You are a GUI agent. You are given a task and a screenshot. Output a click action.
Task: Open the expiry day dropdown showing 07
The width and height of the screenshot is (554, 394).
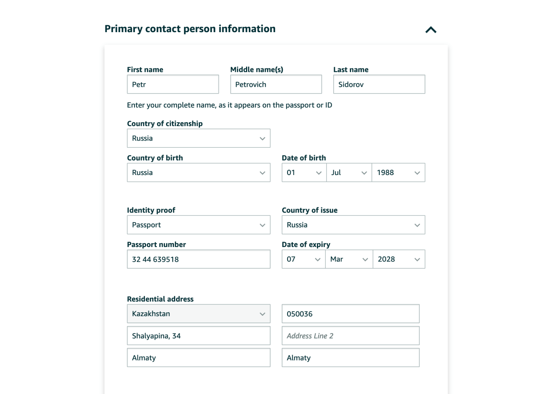point(303,259)
